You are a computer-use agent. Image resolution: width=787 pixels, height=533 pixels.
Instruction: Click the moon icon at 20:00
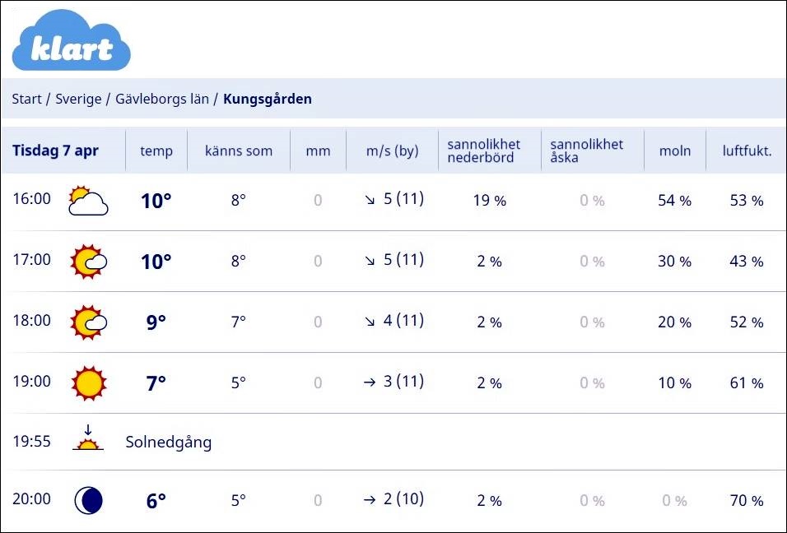tap(88, 500)
